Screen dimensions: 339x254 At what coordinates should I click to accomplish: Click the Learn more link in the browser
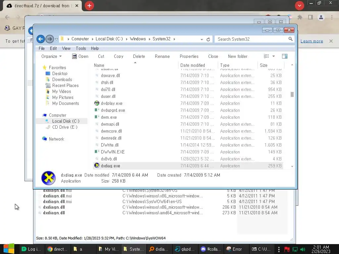click(312, 41)
